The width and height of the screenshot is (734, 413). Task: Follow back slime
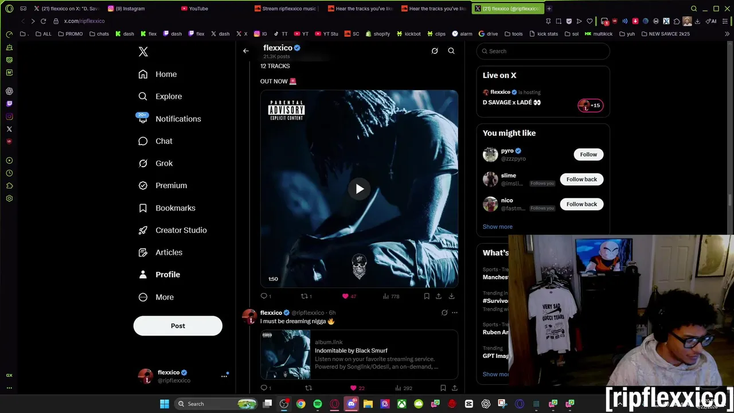coord(581,180)
